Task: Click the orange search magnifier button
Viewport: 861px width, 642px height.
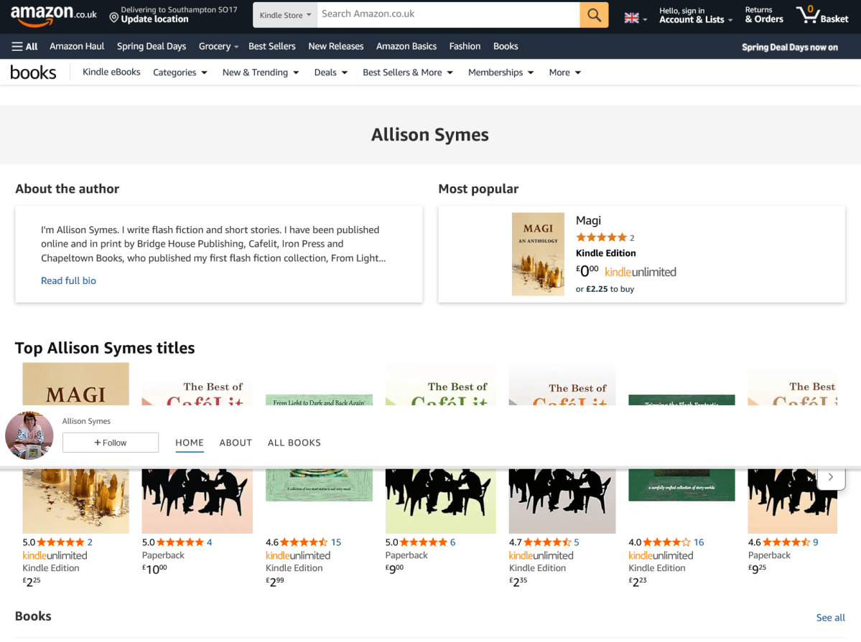Action: (x=594, y=15)
